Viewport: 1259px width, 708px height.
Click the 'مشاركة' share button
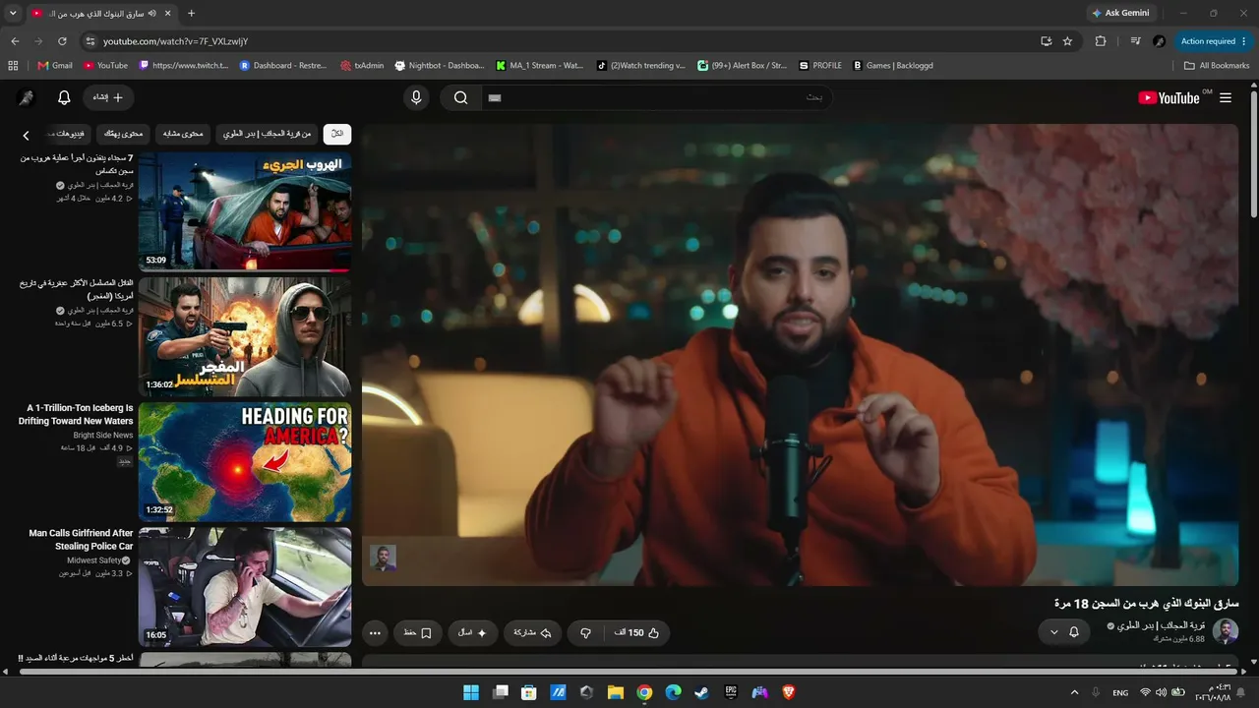coord(532,633)
